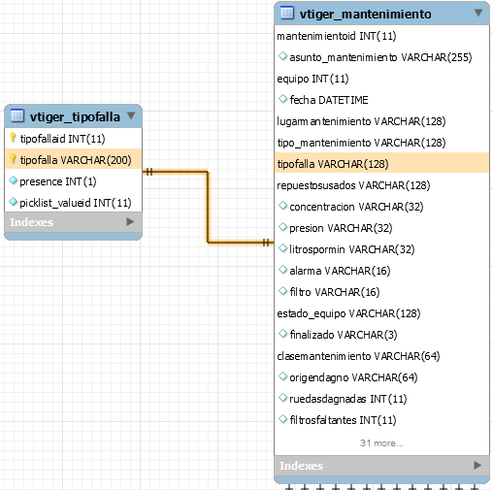Screen dimensions: 493x490
Task: Select the tipofallaid primary key icon
Action: [x=13, y=138]
